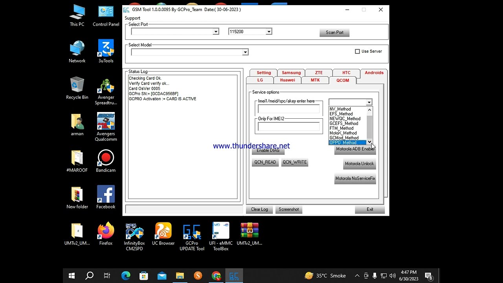Open Network desktop icon

(x=77, y=52)
